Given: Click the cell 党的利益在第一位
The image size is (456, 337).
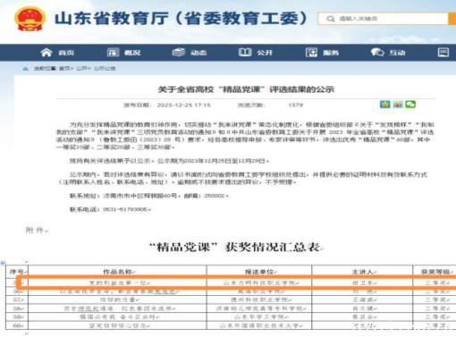Looking at the screenshot, I should 118,282.
